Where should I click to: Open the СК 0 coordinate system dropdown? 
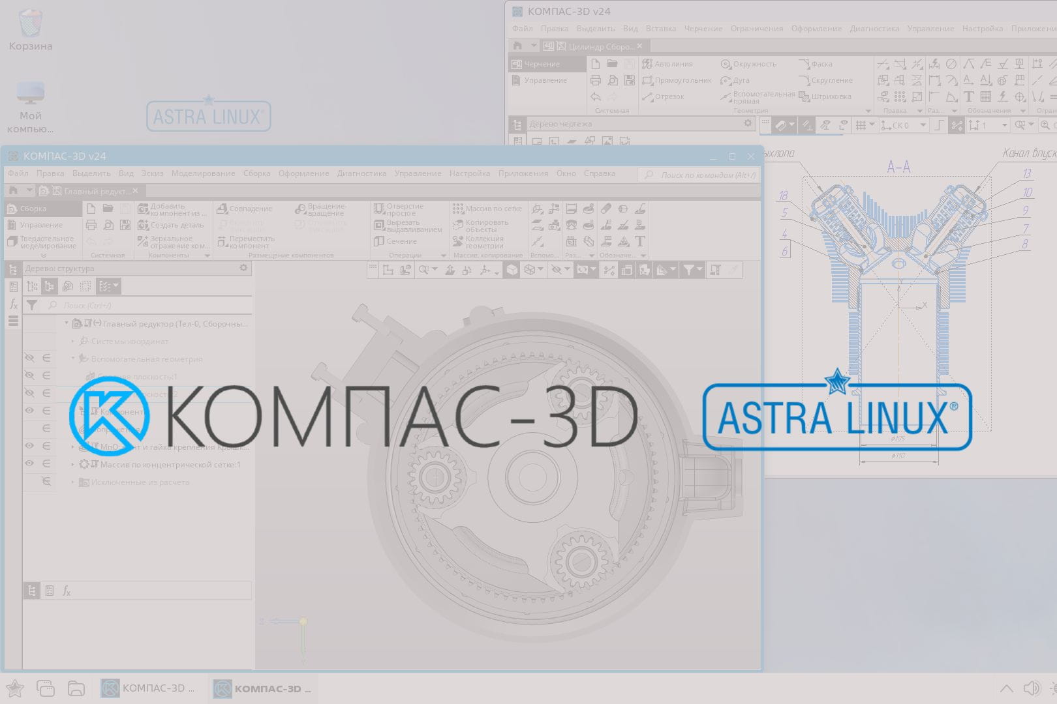pos(923,125)
